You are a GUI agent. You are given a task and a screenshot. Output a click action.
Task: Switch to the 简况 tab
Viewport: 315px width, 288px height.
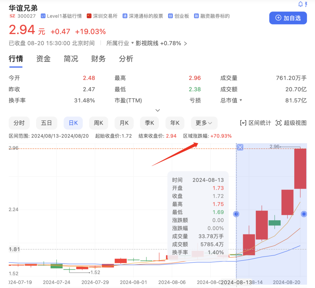tap(71, 59)
